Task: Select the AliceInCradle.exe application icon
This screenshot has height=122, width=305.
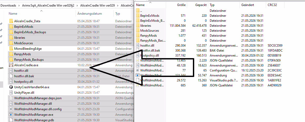Action: [11, 65]
